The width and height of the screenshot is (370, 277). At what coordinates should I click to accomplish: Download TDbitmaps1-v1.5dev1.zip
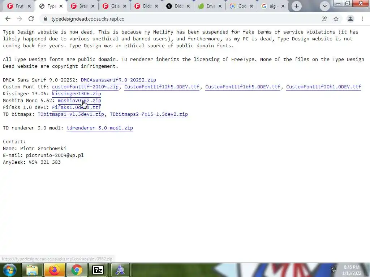71,114
